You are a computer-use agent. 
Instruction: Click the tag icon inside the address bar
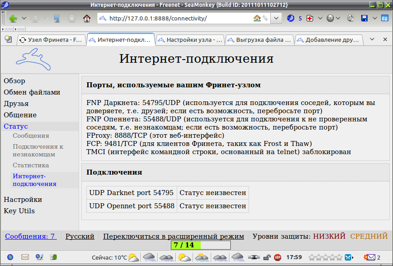(265, 18)
